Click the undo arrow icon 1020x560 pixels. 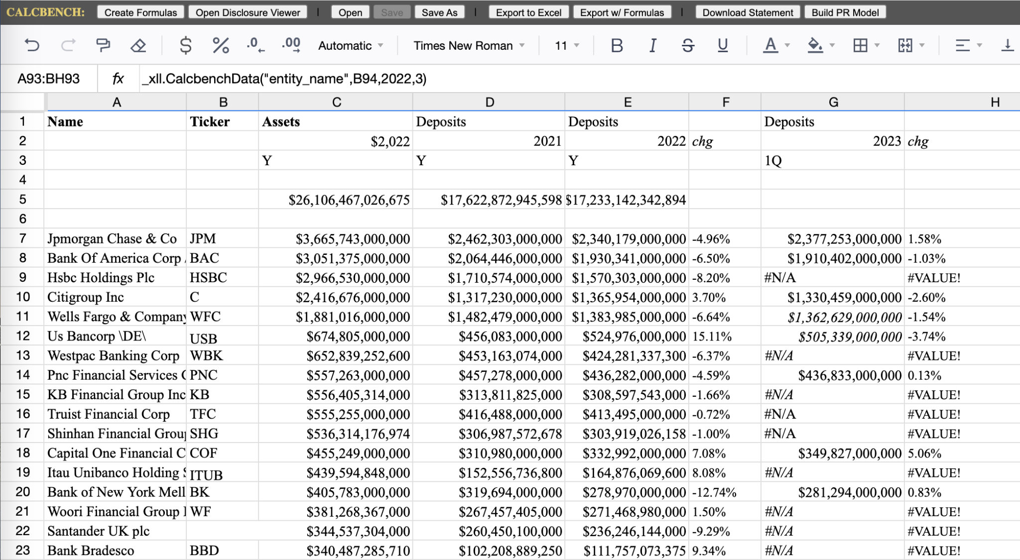pyautogui.click(x=32, y=46)
